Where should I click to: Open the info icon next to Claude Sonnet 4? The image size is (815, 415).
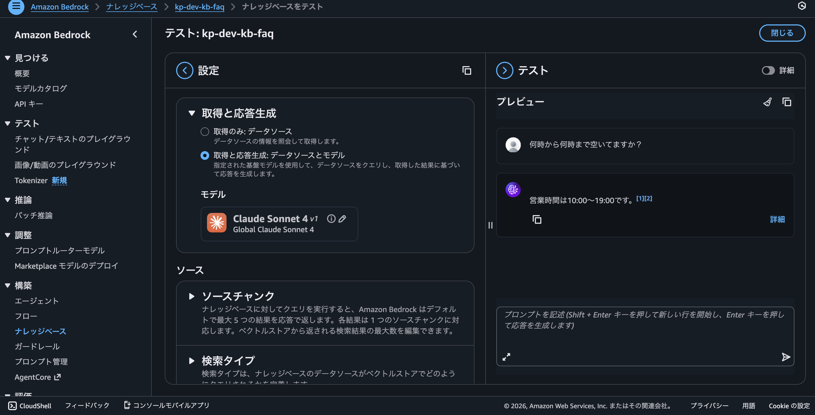click(331, 219)
